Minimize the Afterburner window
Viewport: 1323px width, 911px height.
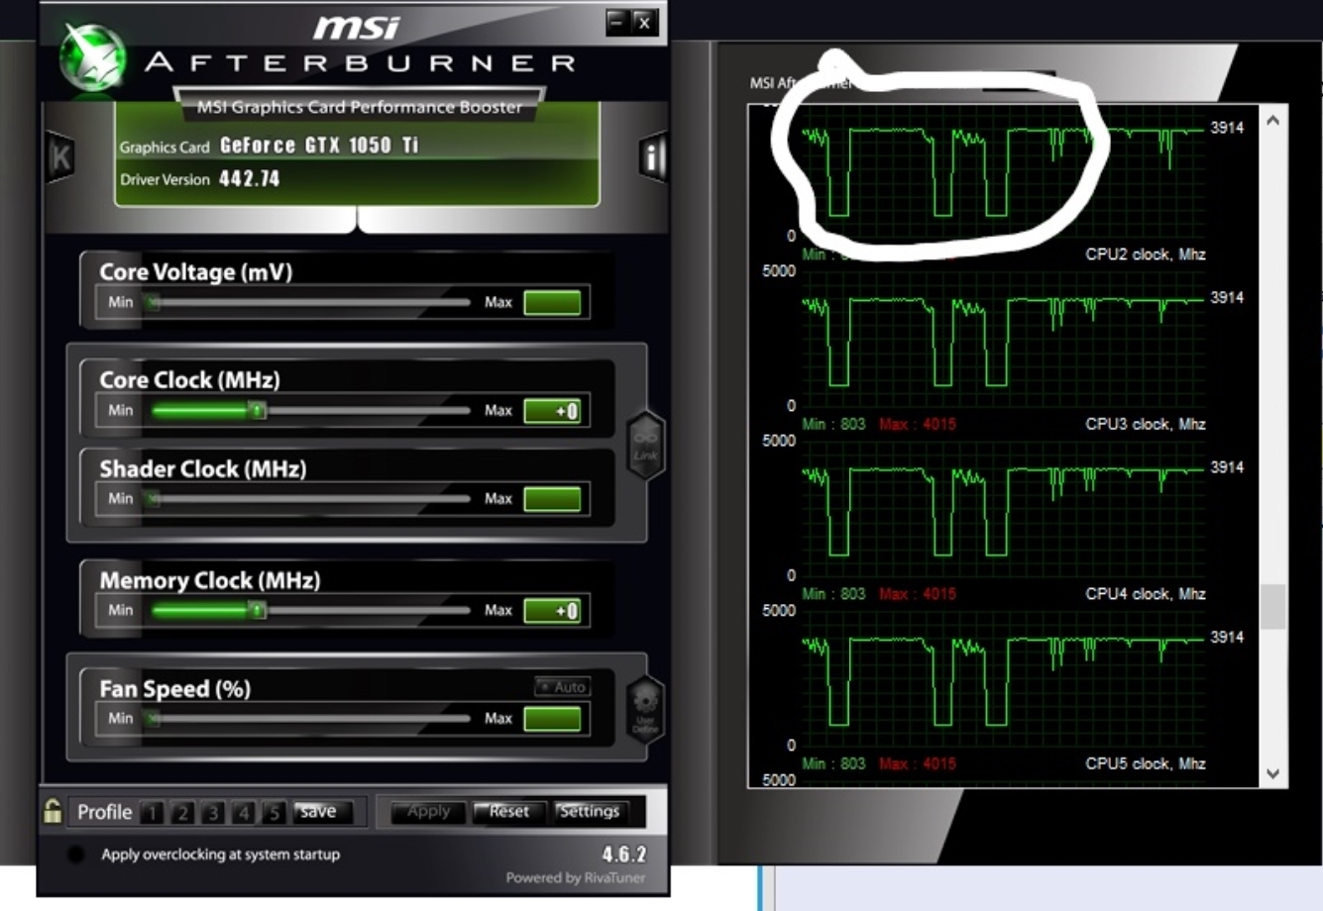[617, 22]
